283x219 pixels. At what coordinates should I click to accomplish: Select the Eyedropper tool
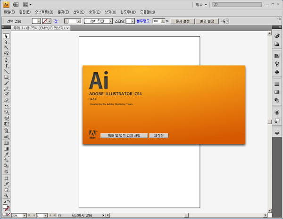coord(6,154)
